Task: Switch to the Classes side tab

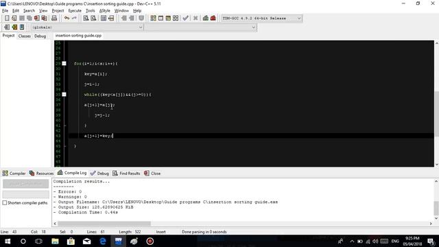Action: pos(25,36)
